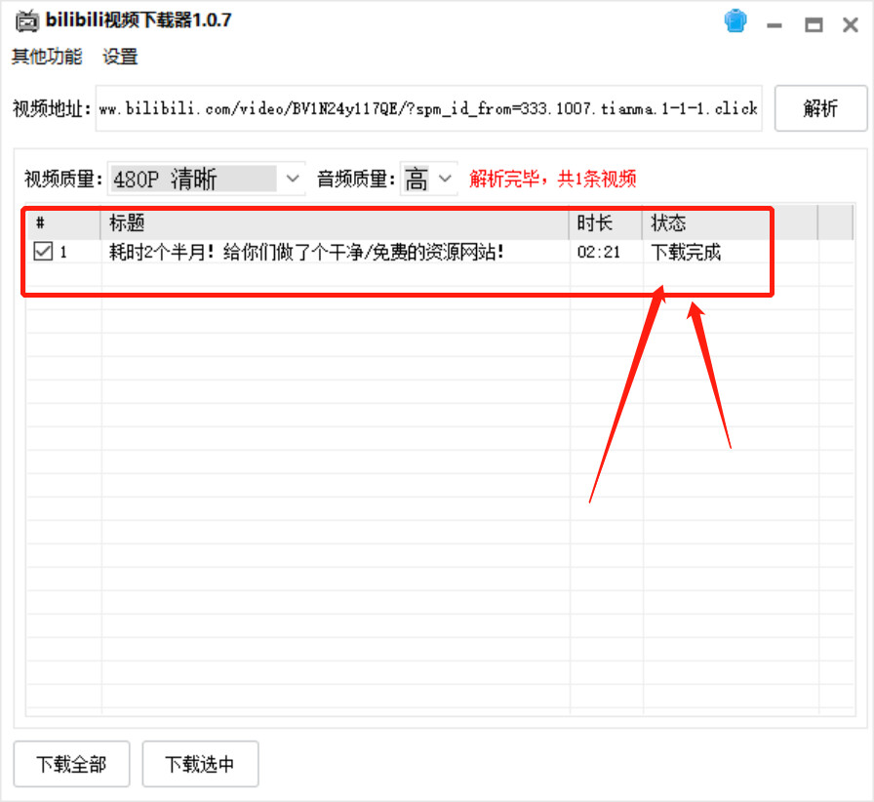Screen dimensions: 874x802
Task: Open the 音频质量 高 dropdown
Action: (x=428, y=179)
